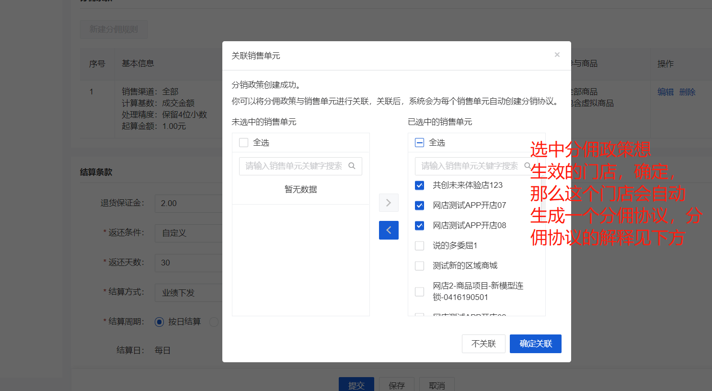Uncheck 网店测试APP开店08
This screenshot has width=712, height=391.
point(420,226)
